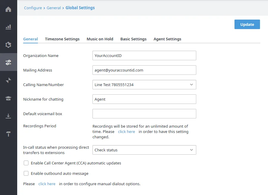This screenshot has height=195, width=268.
Task: Focus the Mailing Address field
Action: [144, 70]
